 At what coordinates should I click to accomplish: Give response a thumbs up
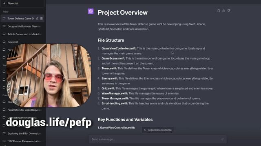point(224,11)
